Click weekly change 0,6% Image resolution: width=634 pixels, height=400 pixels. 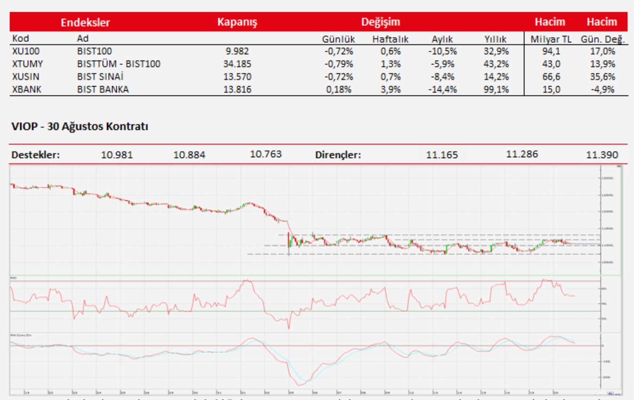(391, 51)
